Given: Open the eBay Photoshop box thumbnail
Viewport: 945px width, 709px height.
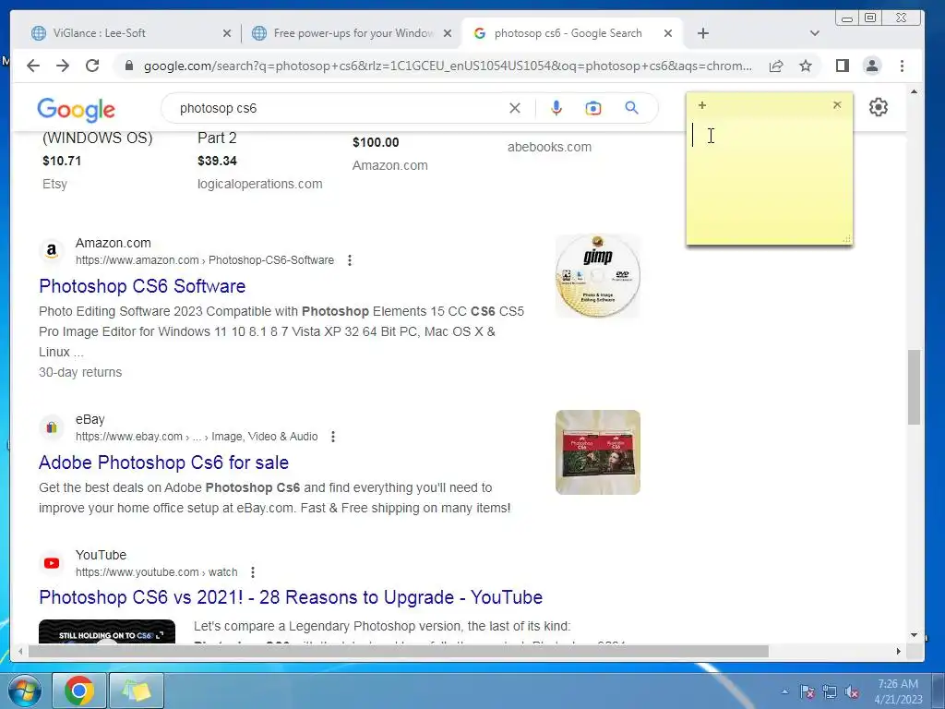Looking at the screenshot, I should click(x=598, y=452).
